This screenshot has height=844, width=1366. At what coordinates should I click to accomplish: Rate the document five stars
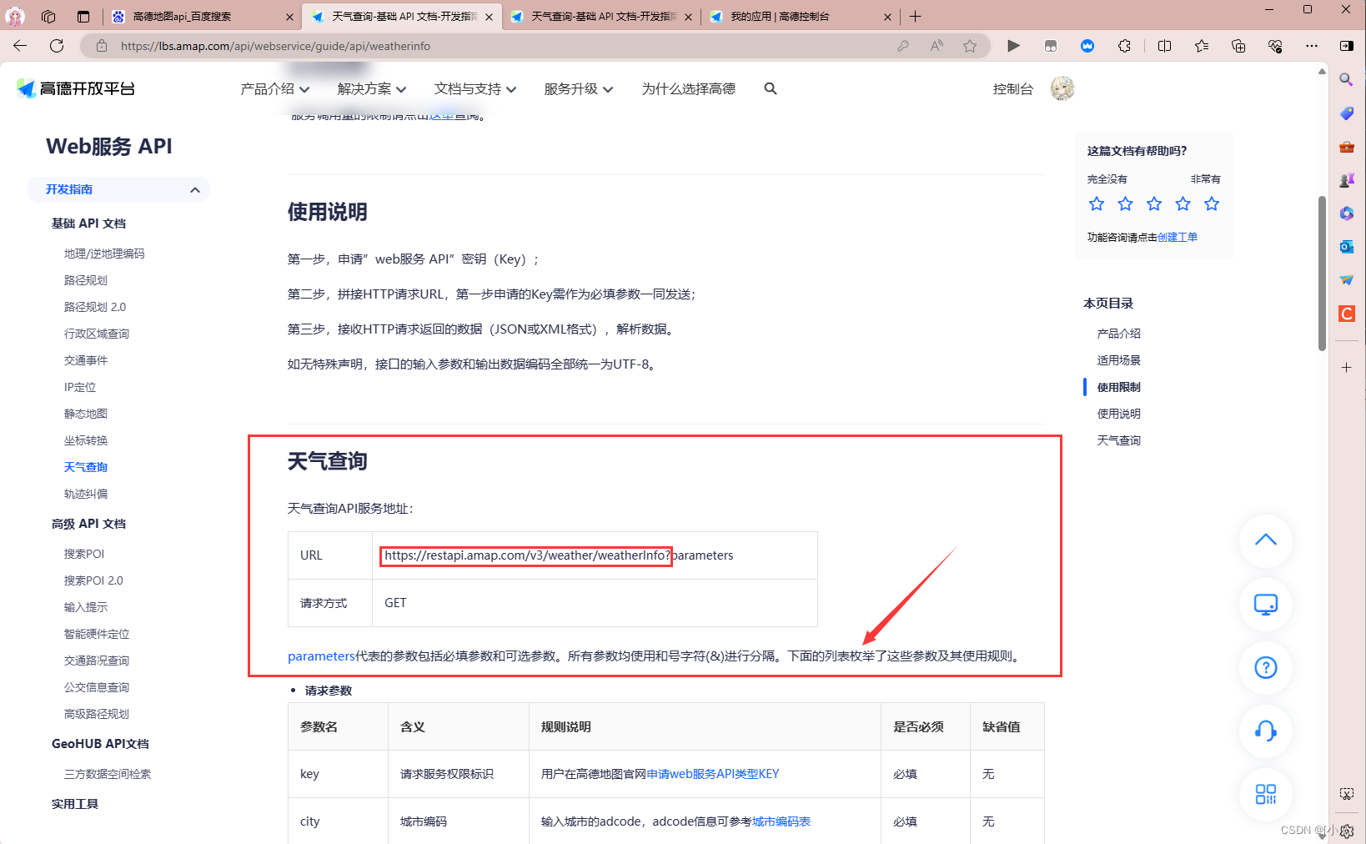(1212, 203)
